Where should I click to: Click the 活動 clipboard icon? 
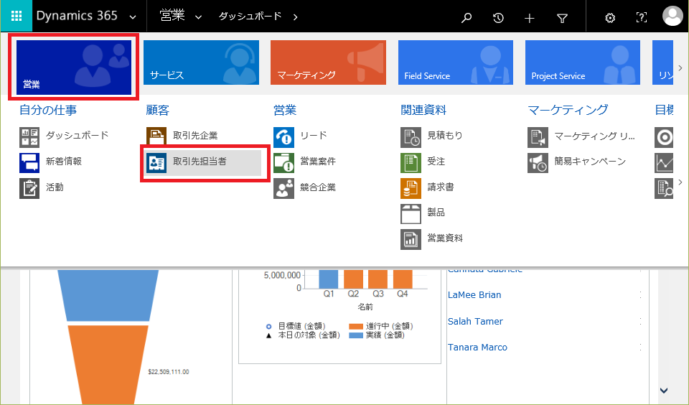[29, 188]
